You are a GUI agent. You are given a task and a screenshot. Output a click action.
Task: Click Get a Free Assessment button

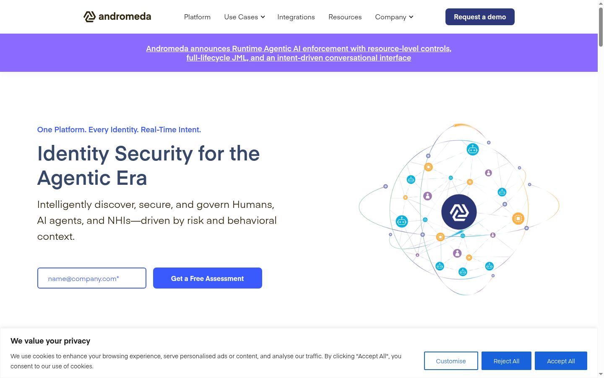208,278
